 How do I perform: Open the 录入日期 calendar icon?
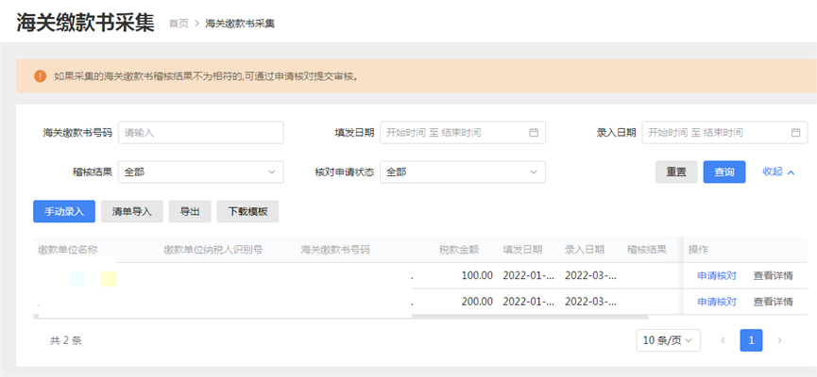pyautogui.click(x=795, y=133)
